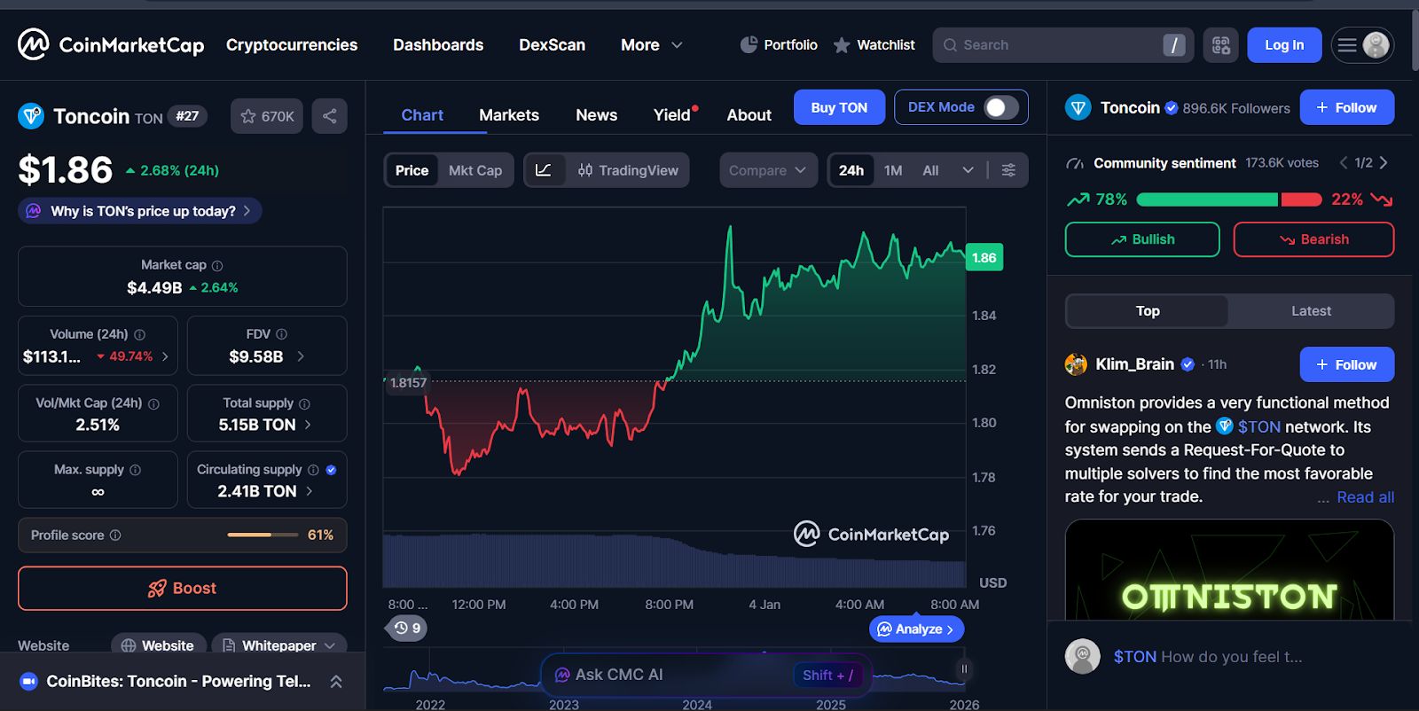This screenshot has width=1419, height=711.
Task: Click the market cap info icon
Action: click(x=217, y=266)
